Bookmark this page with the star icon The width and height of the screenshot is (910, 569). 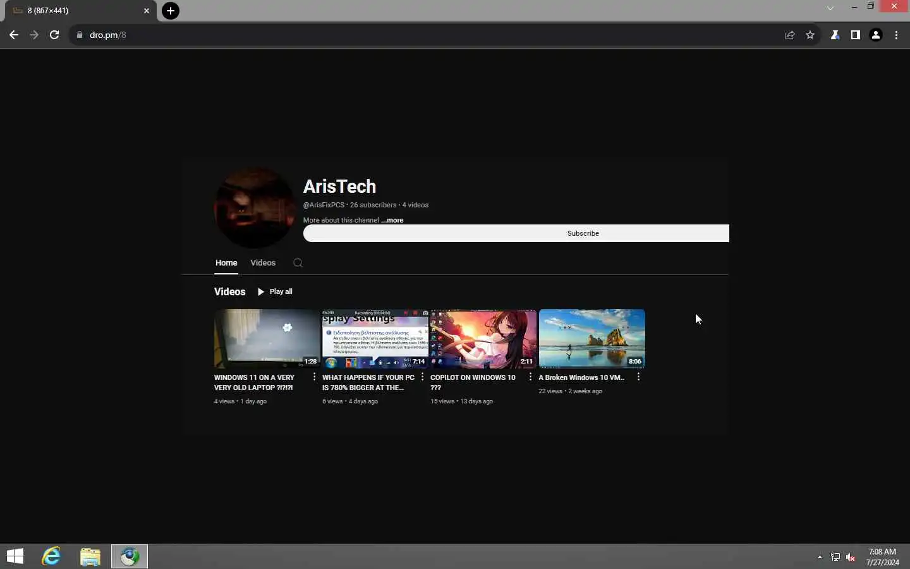coord(810,35)
